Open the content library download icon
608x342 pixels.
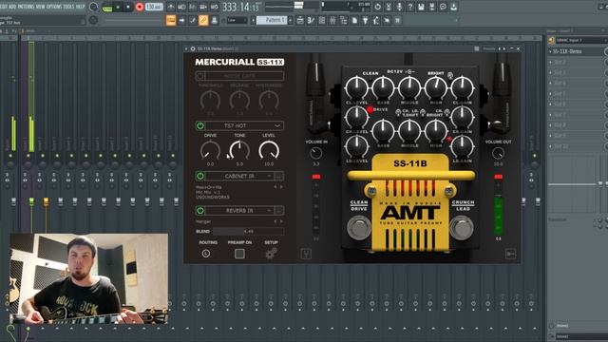click(454, 7)
